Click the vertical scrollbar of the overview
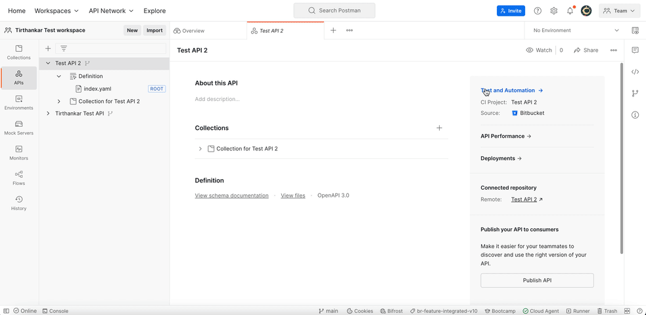646x315 pixels. click(x=622, y=158)
